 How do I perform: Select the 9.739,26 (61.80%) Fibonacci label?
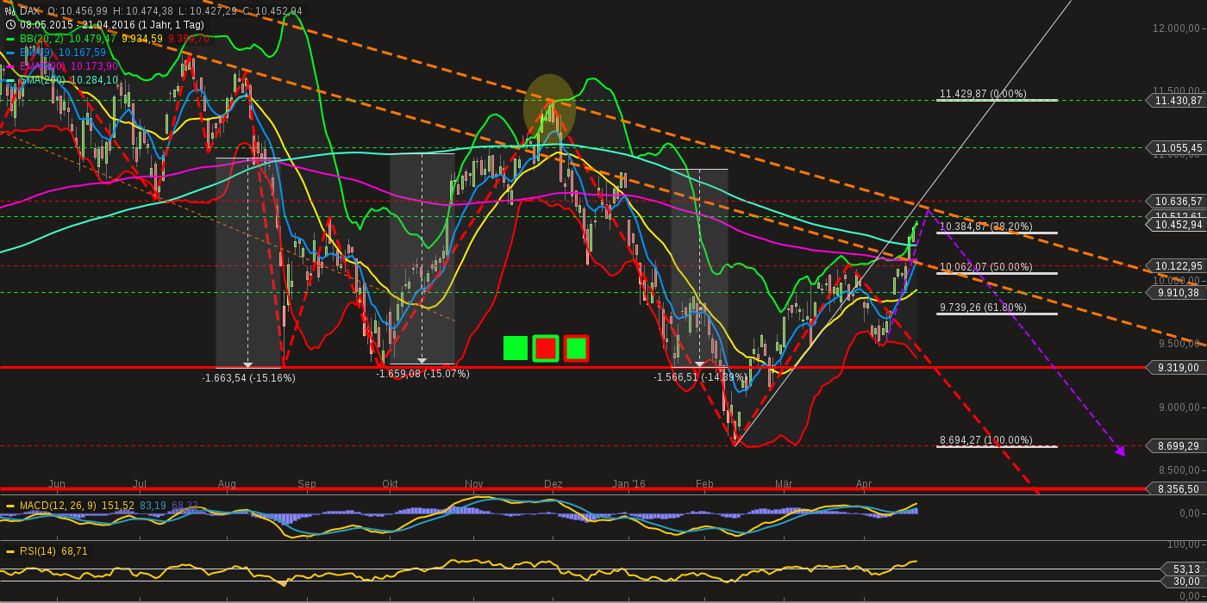point(981,305)
